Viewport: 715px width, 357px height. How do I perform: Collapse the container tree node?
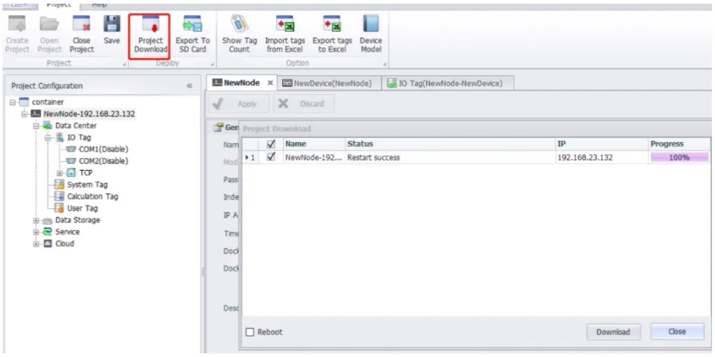tap(13, 102)
